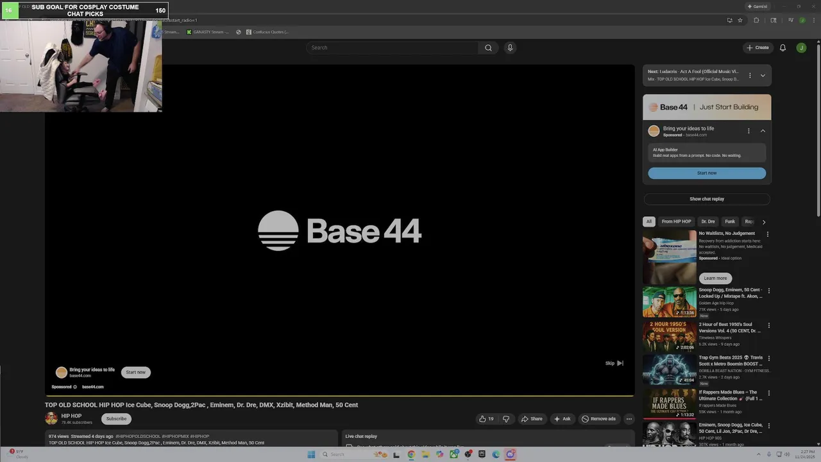Subscribe to HIP HOP channel

116,418
